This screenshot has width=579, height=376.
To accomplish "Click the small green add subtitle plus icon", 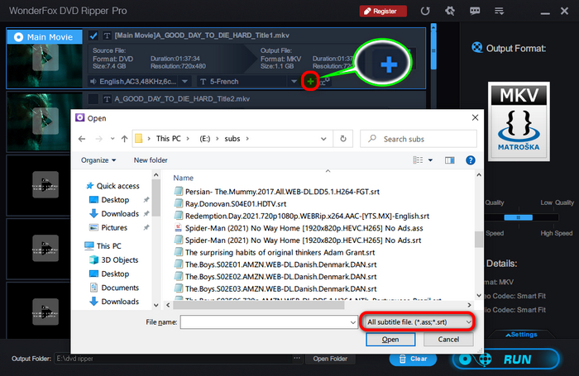I will coord(310,81).
